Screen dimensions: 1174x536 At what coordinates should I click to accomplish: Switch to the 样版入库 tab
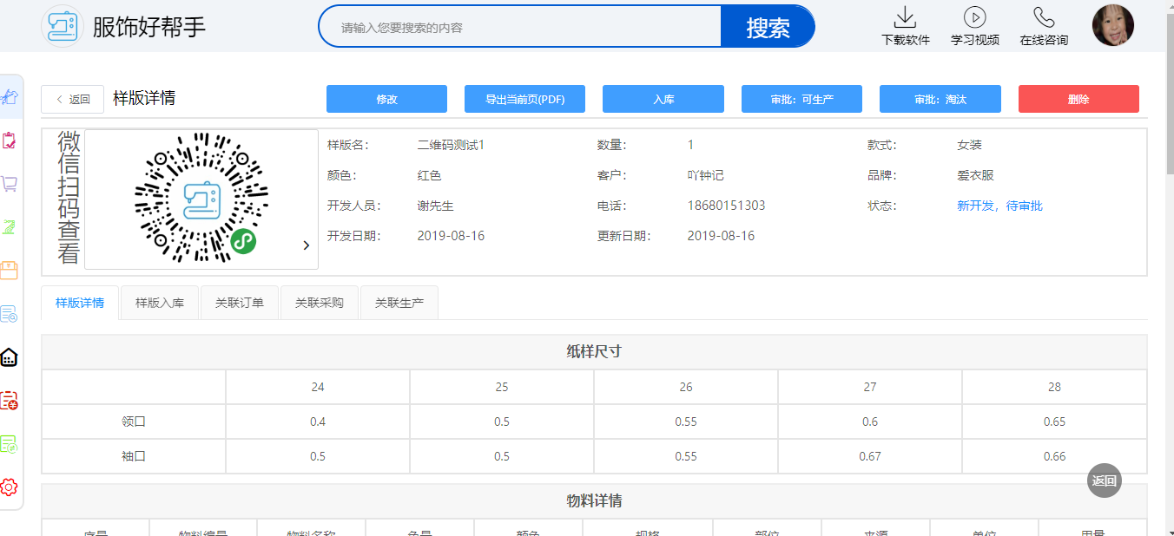click(x=160, y=303)
